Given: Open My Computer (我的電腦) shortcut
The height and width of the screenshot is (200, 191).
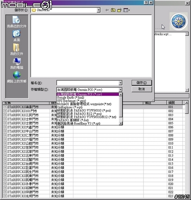Looking at the screenshot, I should (17, 63).
